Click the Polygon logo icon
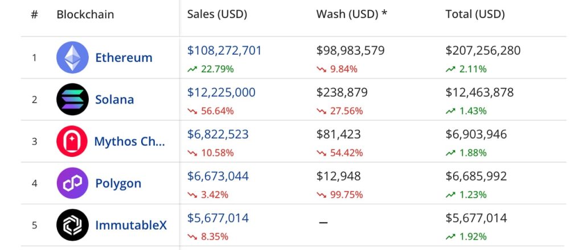Screen dimensions: 583x250 [72, 184]
